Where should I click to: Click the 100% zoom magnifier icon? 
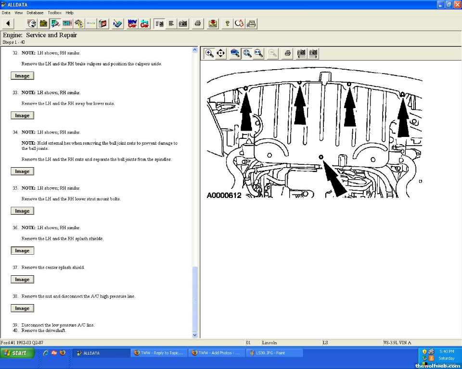(235, 53)
